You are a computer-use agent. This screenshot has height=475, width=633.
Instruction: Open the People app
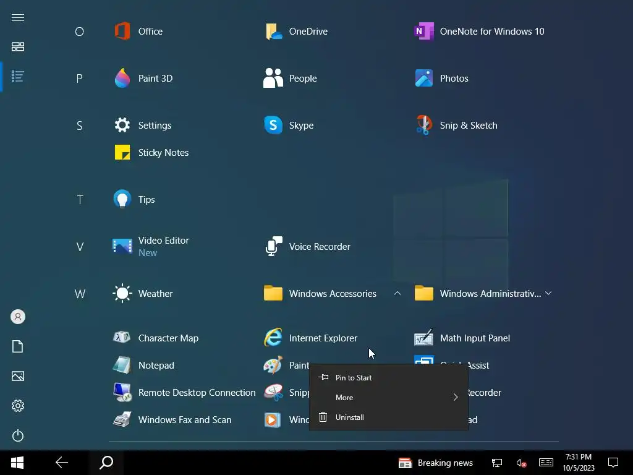point(291,79)
